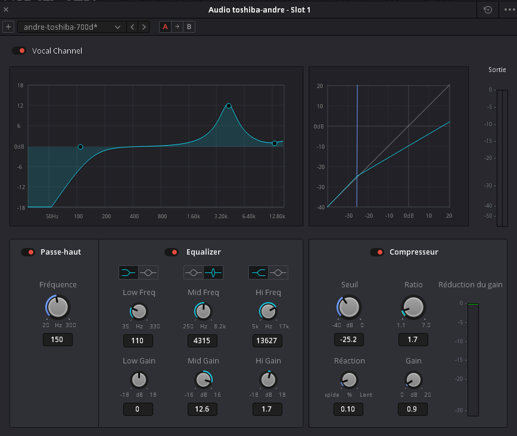Select mid band notch shape icon
Screen dimensions: 517x436
(x=213, y=272)
